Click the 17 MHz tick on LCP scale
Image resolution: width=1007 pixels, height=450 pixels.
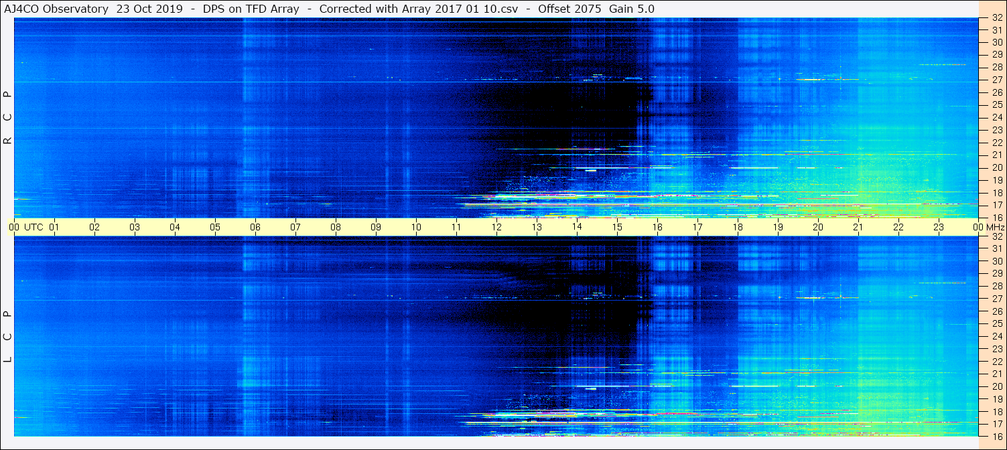point(997,424)
